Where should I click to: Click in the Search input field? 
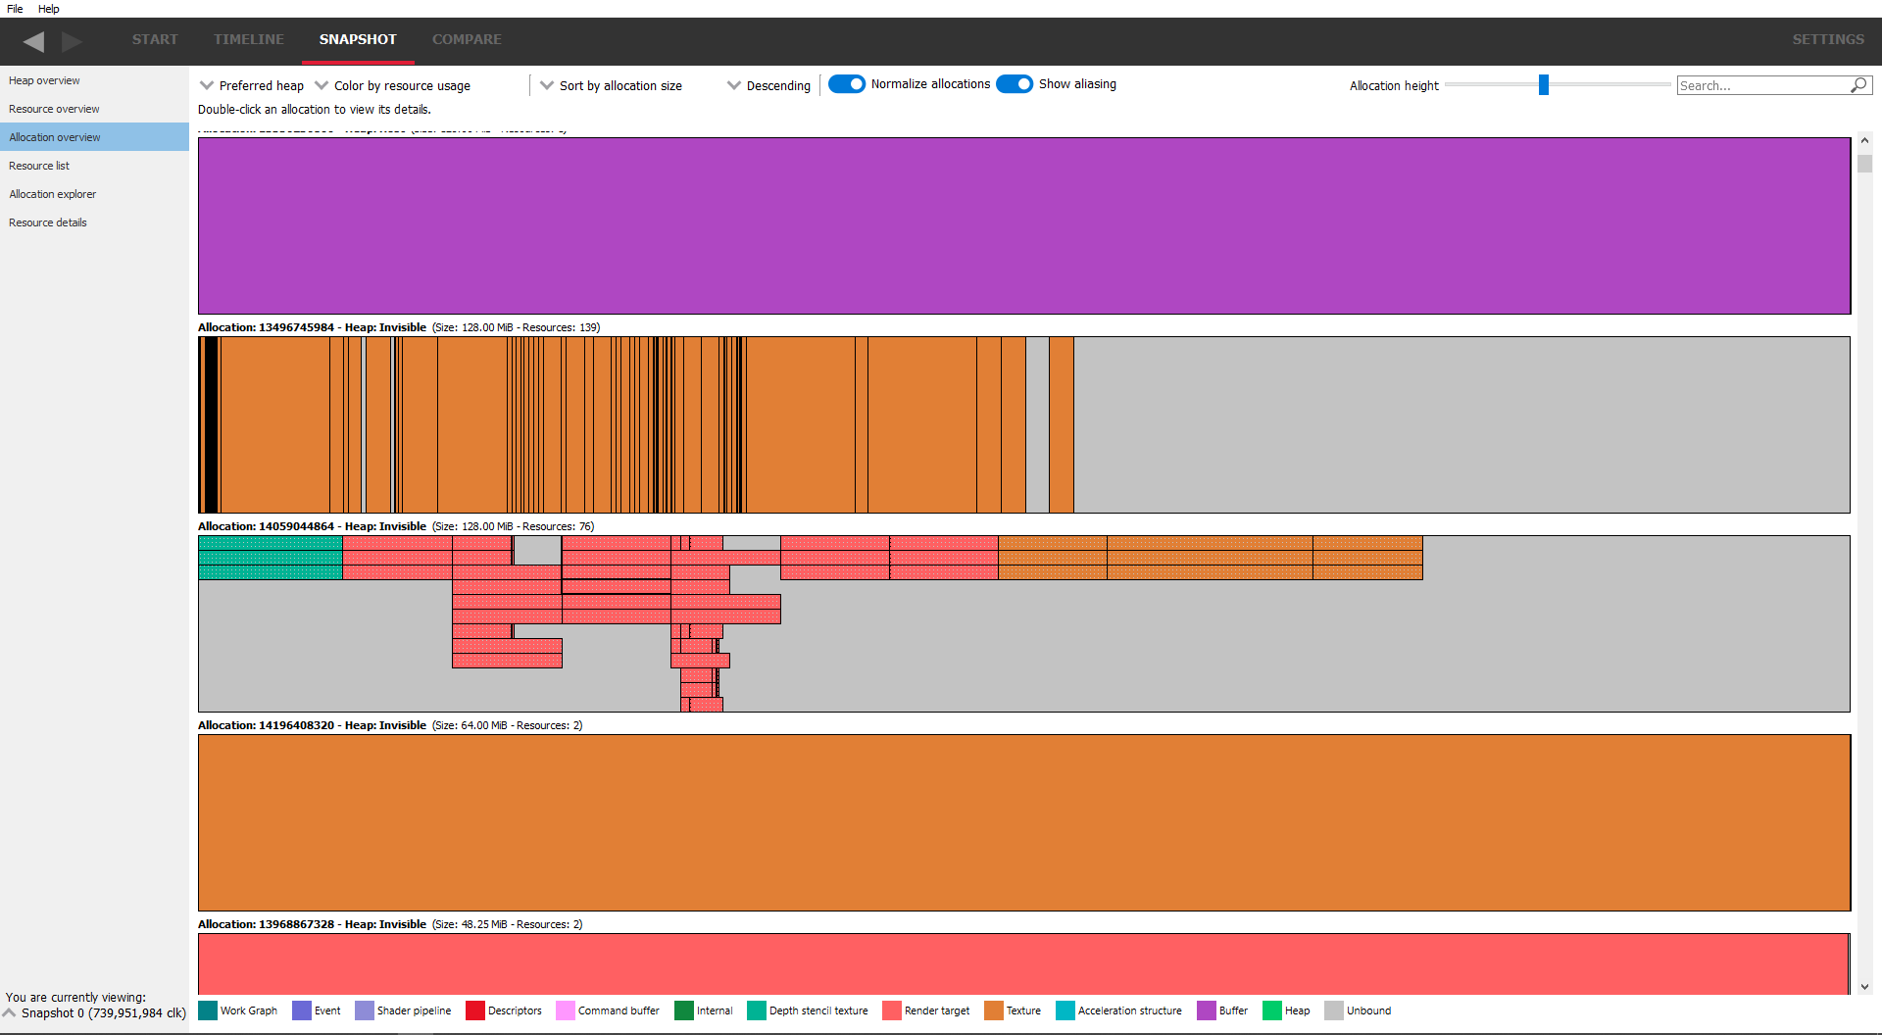(x=1760, y=85)
